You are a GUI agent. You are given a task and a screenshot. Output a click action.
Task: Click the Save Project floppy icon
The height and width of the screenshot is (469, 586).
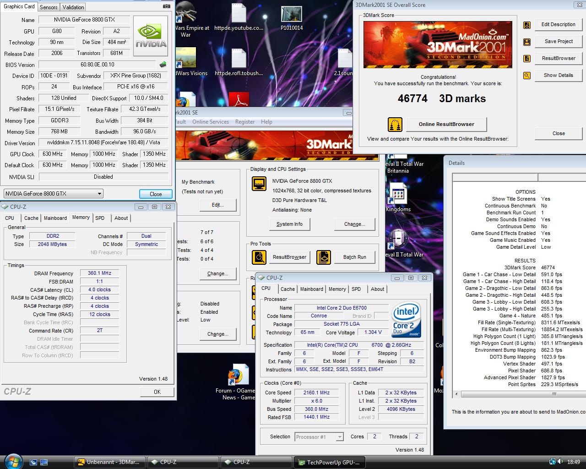(527, 42)
